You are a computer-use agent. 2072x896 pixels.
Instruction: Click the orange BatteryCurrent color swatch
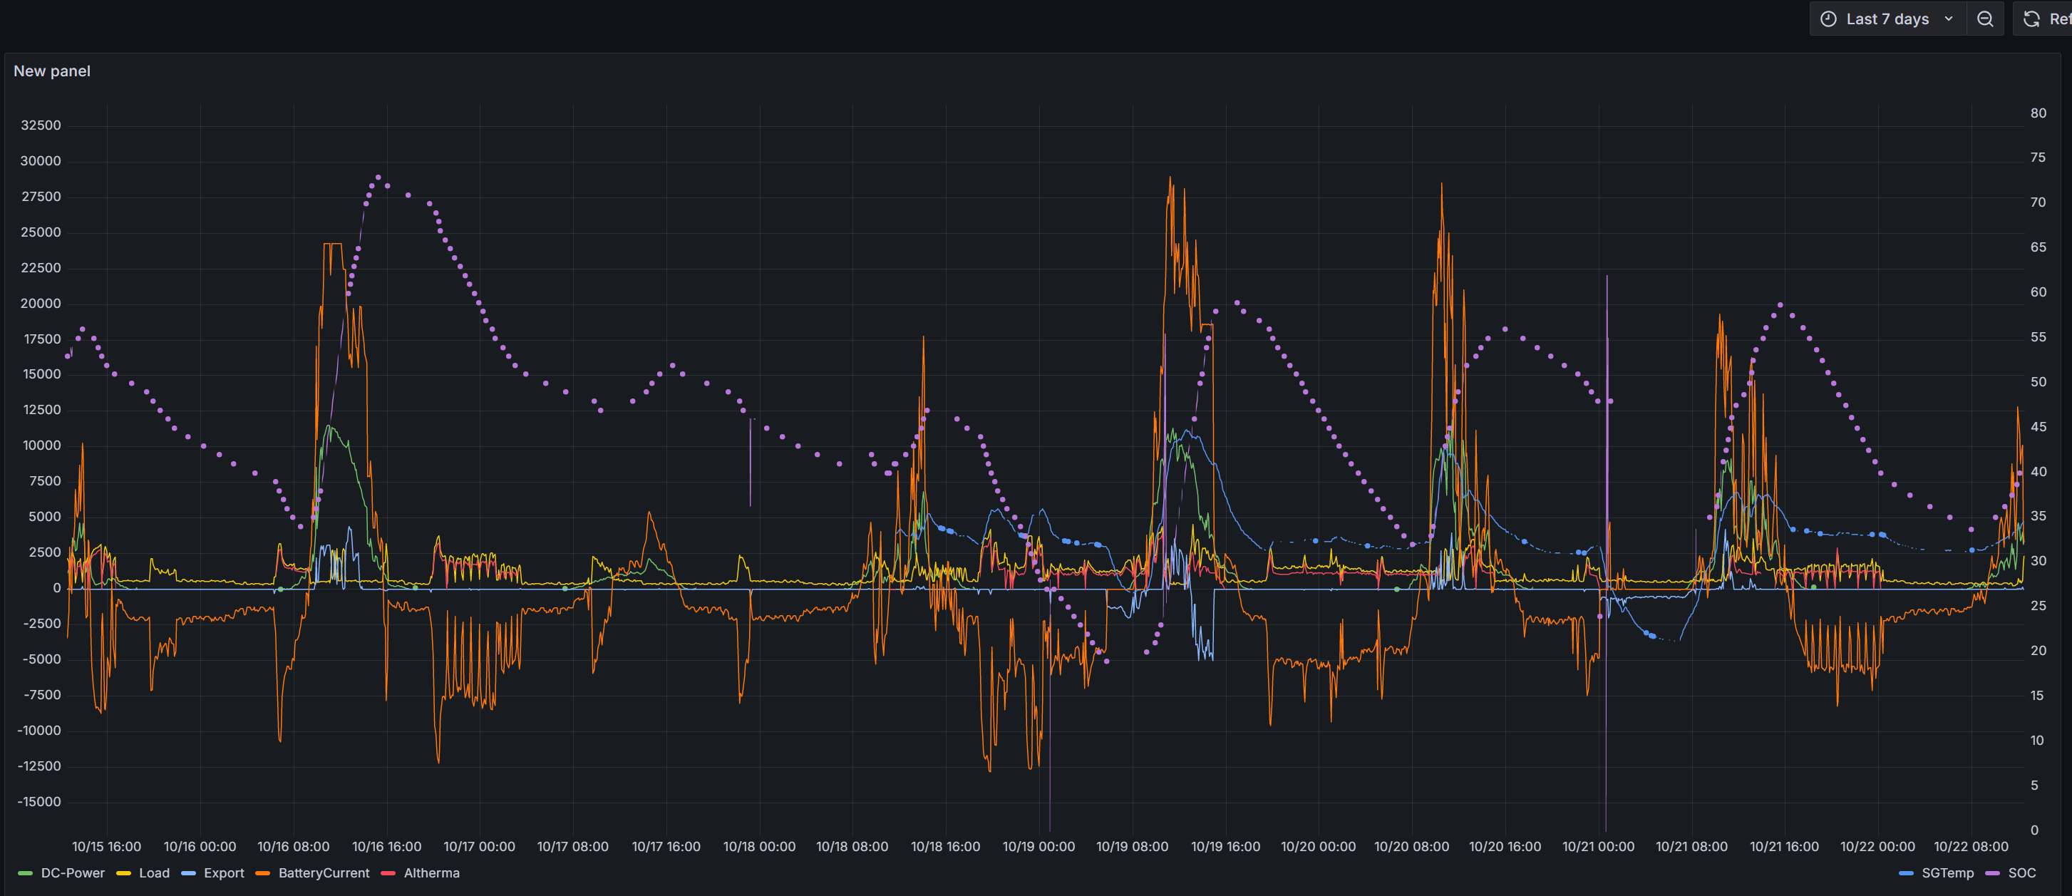coord(262,873)
